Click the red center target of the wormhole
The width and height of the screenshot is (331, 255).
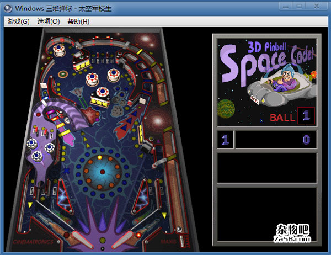[x=103, y=172]
